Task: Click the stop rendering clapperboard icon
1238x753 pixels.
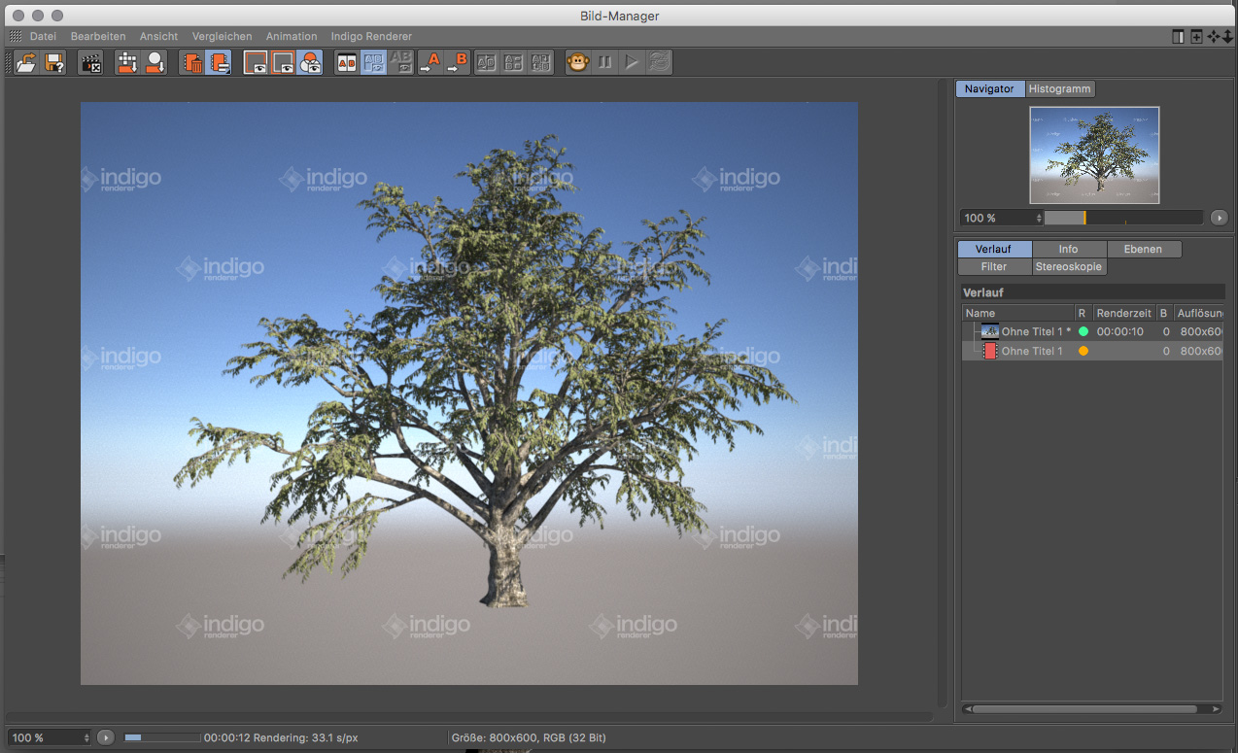Action: (x=89, y=63)
